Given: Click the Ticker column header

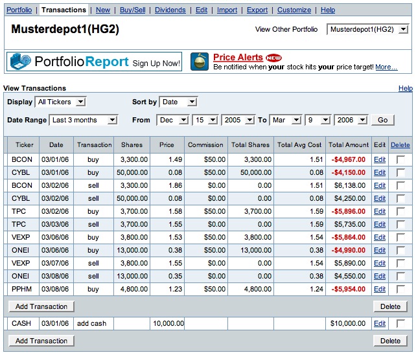Looking at the screenshot, I should coord(25,145).
